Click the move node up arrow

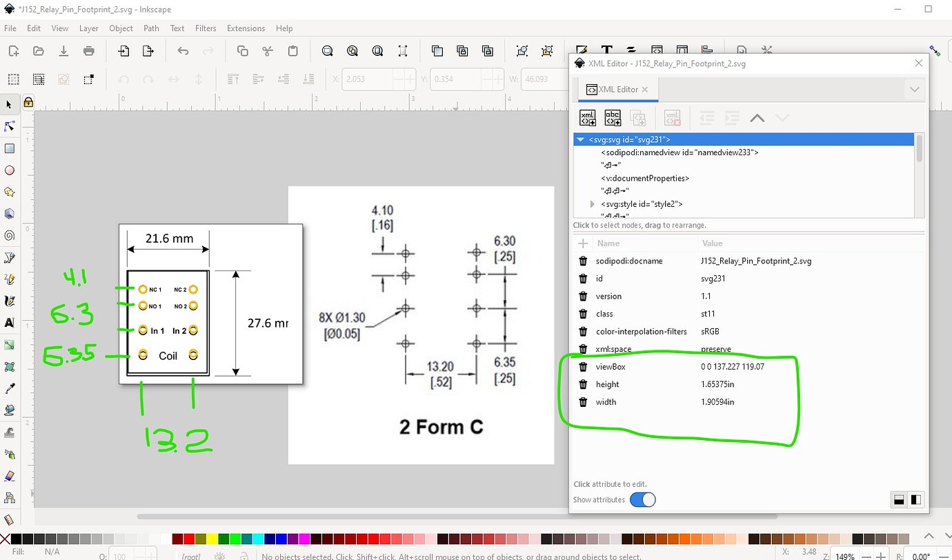tap(757, 117)
